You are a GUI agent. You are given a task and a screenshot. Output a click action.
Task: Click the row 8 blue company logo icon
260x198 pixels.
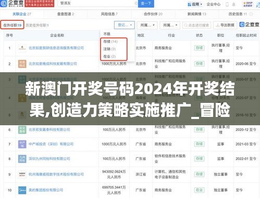tap(22, 159)
